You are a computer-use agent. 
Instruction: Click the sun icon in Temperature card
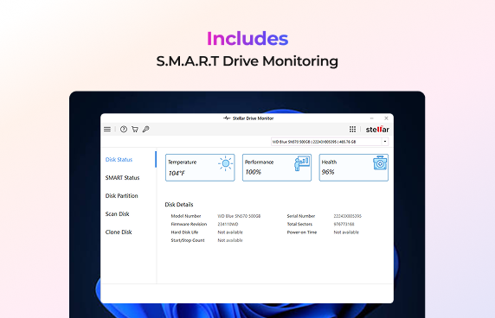pyautogui.click(x=225, y=163)
